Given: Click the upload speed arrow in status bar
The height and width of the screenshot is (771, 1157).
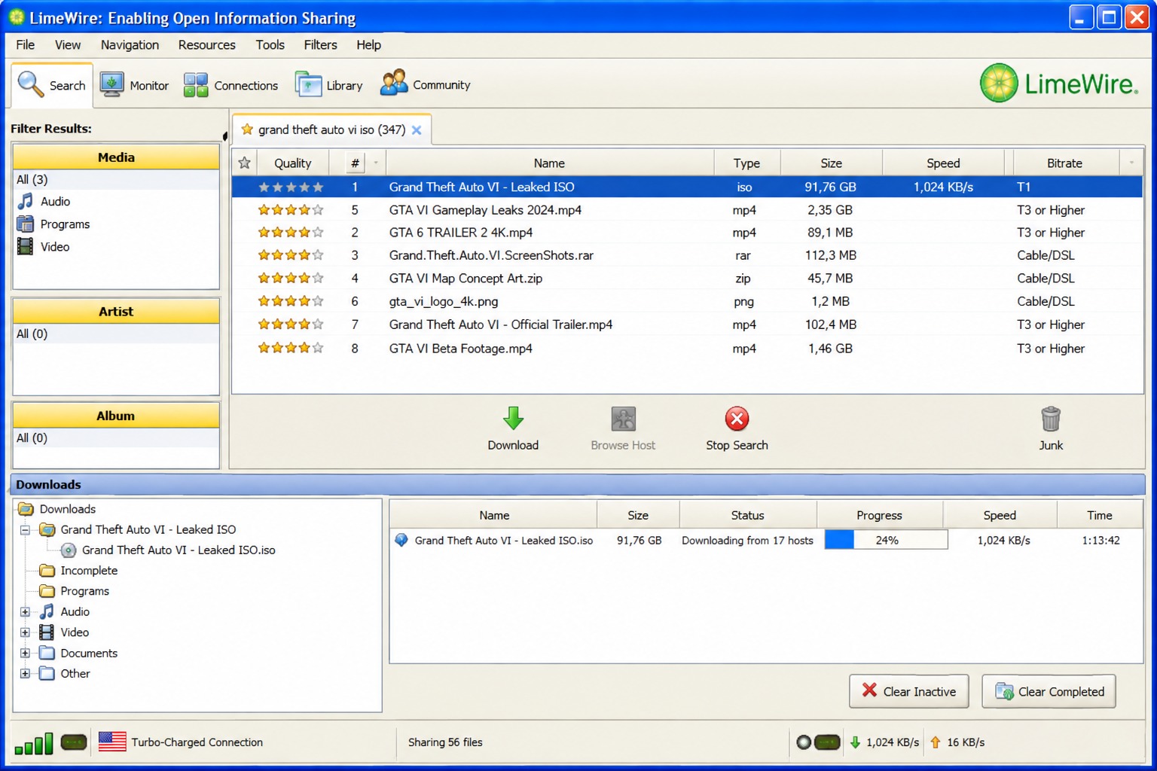Looking at the screenshot, I should point(936,742).
